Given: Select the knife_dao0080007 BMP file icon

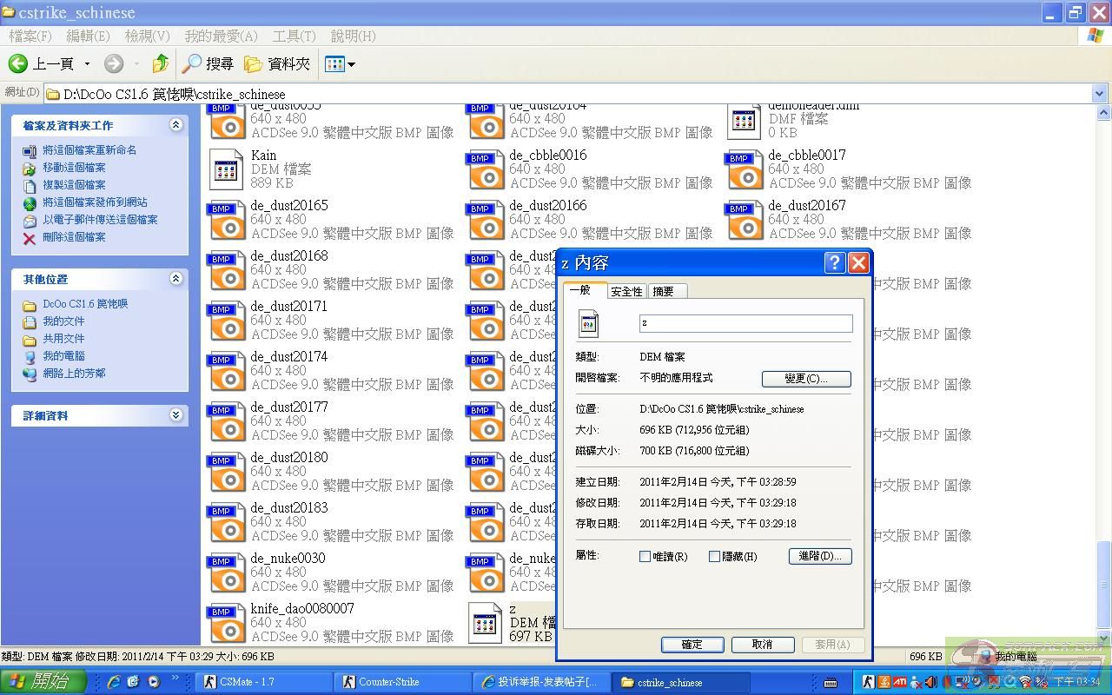Looking at the screenshot, I should tap(227, 623).
